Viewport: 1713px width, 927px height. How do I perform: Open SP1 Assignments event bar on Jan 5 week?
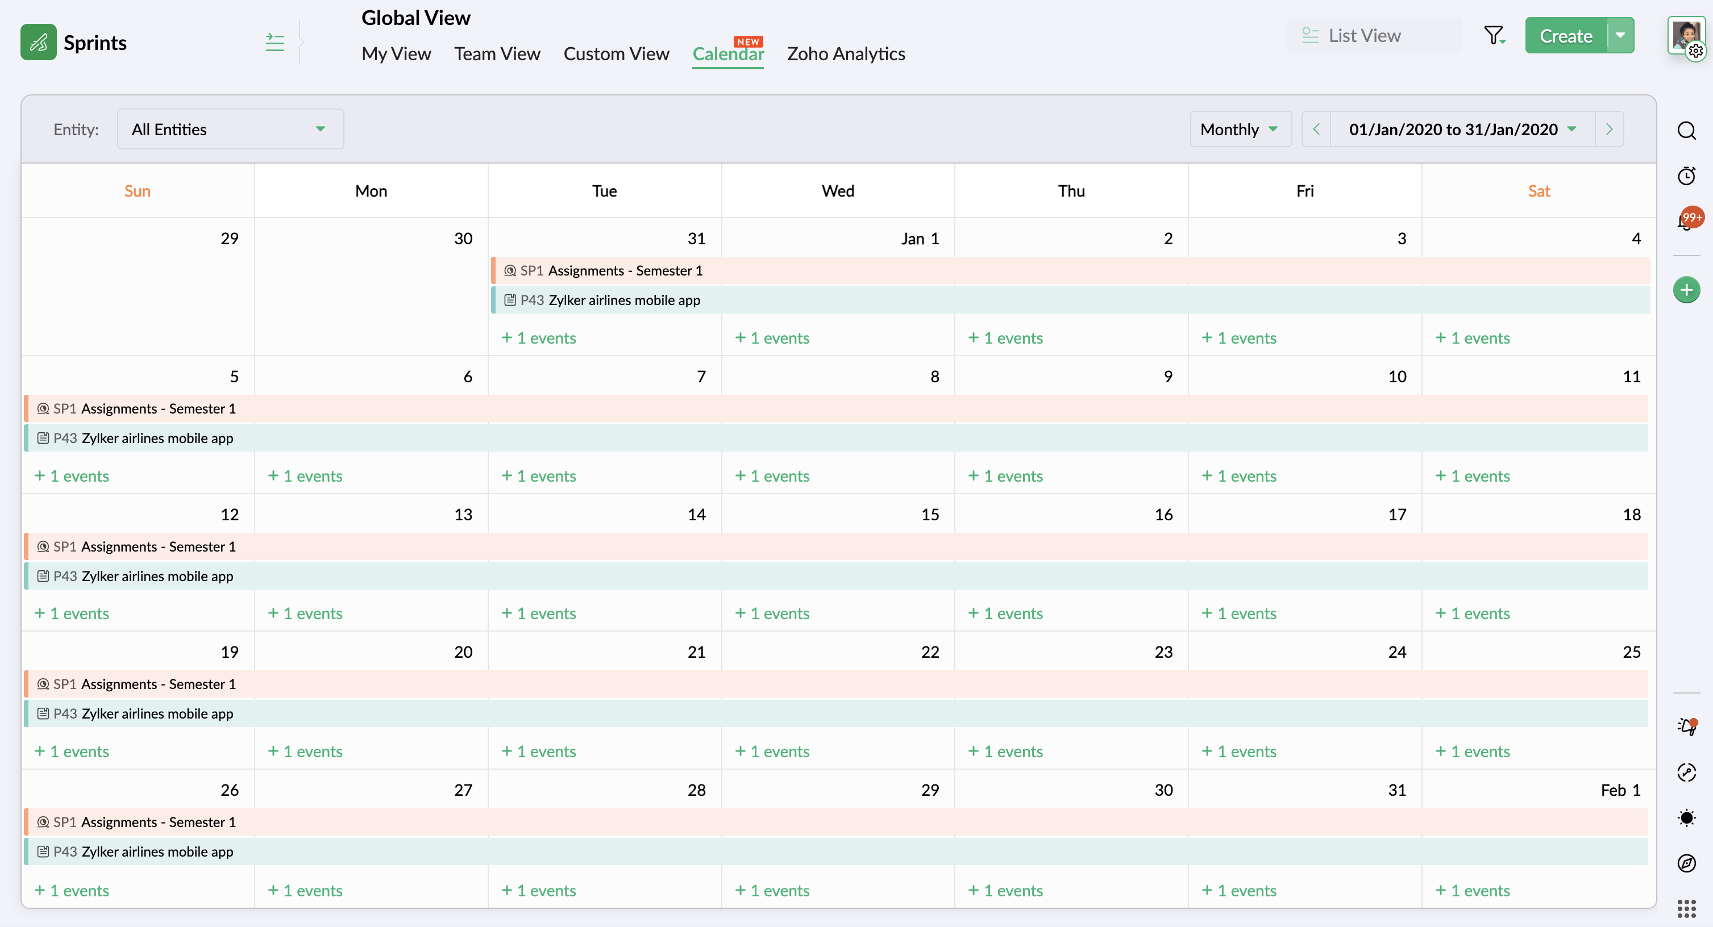[836, 408]
